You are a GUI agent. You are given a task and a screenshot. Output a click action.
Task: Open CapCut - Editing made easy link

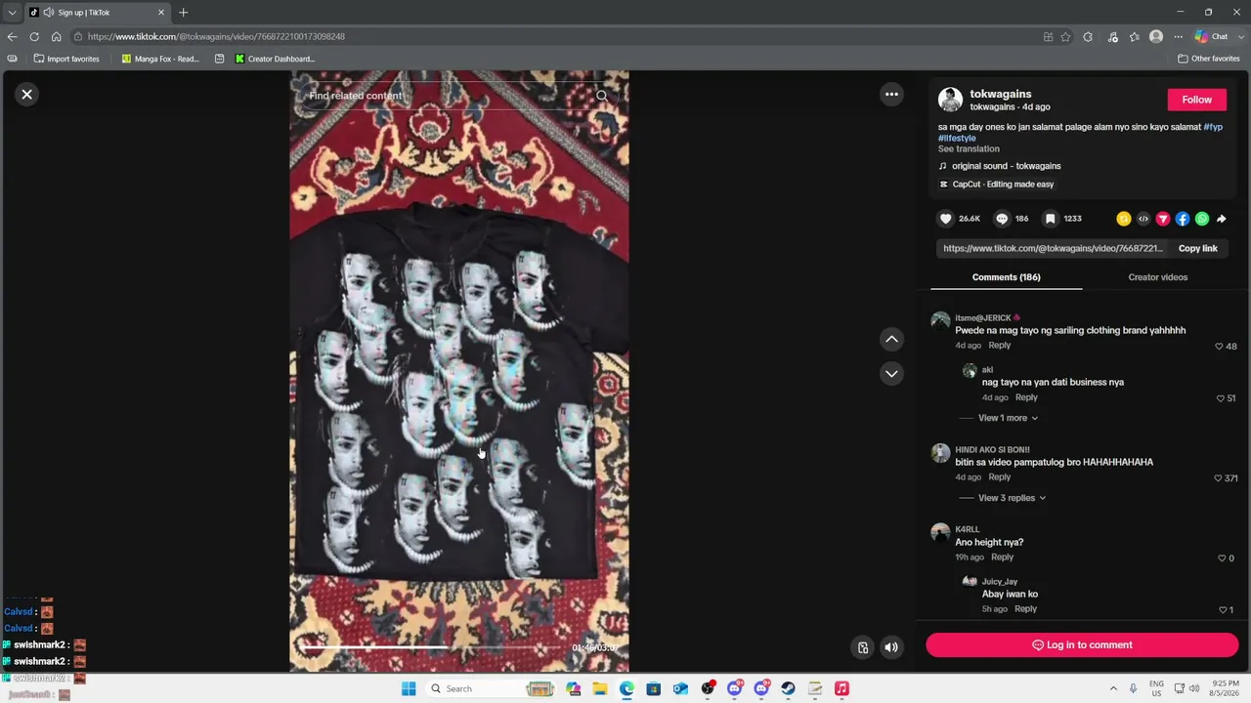click(997, 185)
